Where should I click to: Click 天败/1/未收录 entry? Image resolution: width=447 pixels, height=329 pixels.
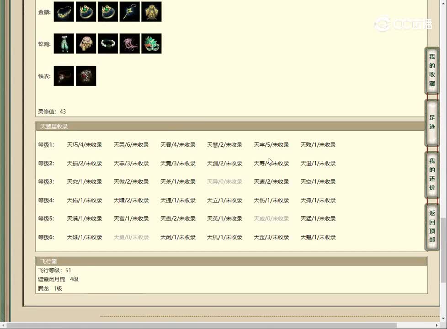(318, 145)
